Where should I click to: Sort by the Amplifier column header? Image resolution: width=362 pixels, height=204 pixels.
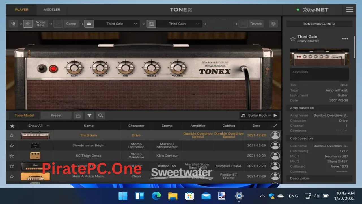point(198,126)
